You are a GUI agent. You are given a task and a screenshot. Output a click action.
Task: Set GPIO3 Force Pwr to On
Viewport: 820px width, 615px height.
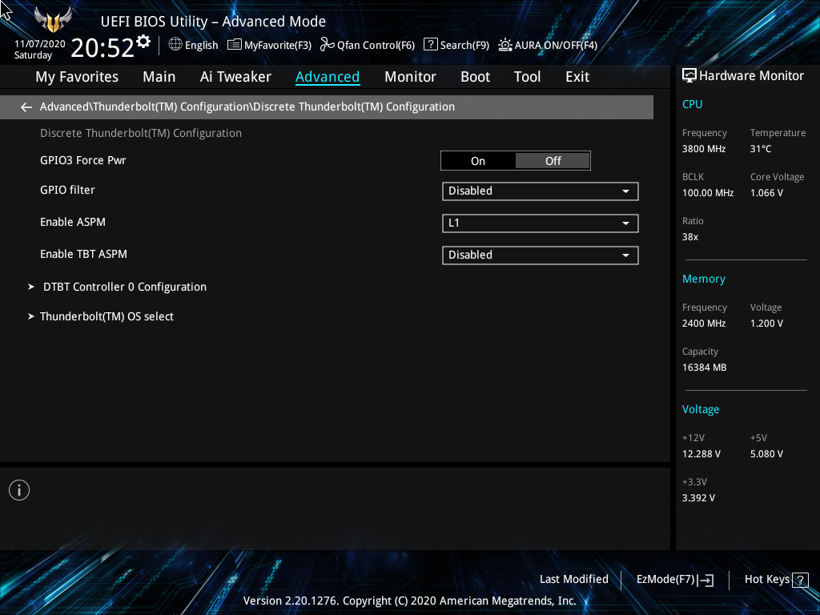coord(478,161)
